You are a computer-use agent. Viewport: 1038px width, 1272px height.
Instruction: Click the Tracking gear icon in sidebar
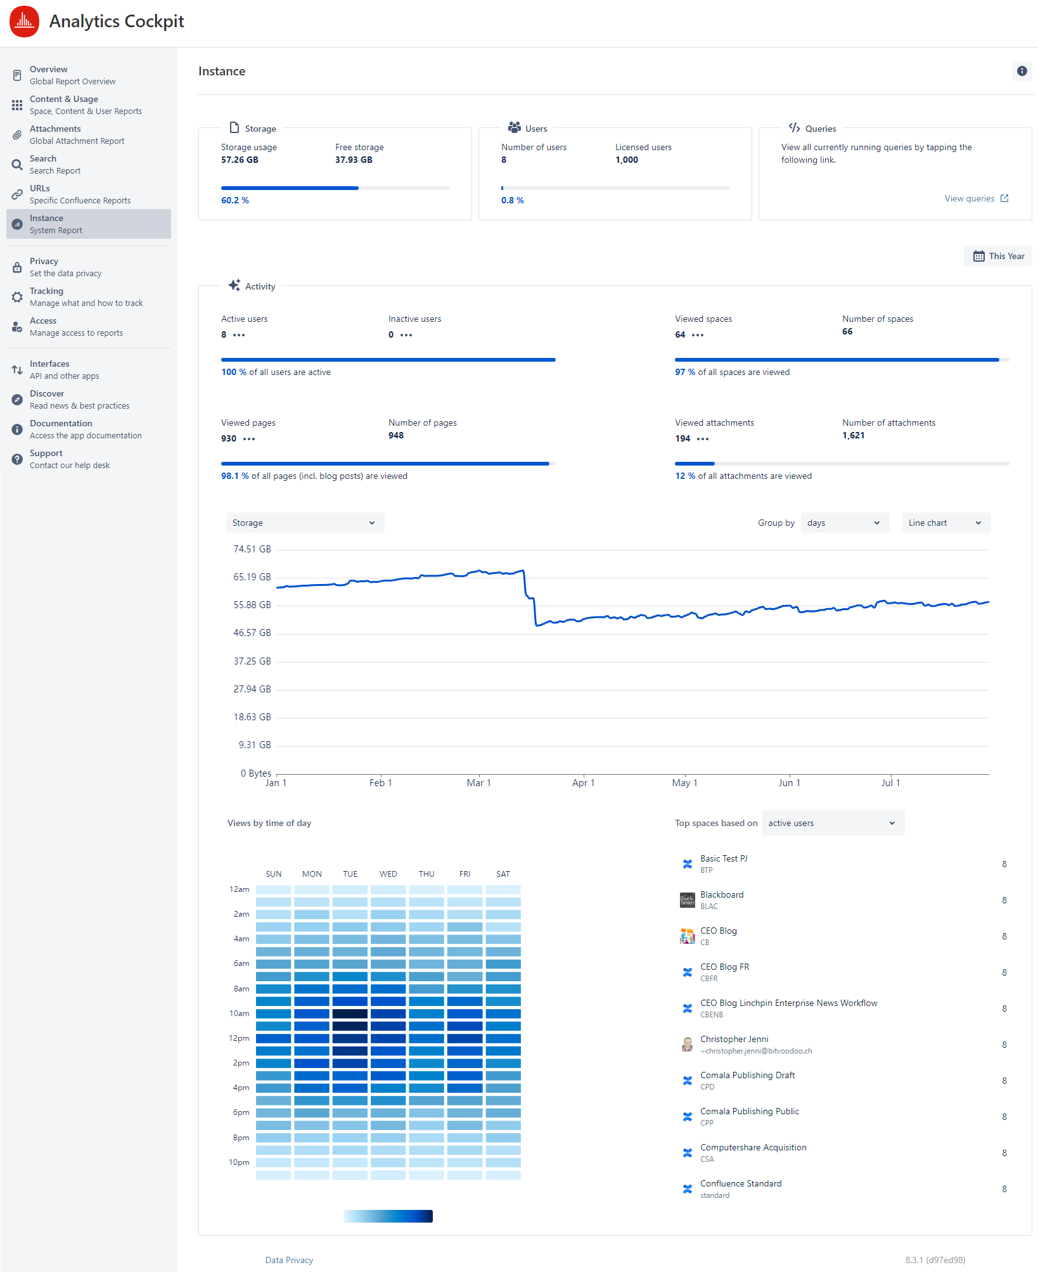[17, 297]
